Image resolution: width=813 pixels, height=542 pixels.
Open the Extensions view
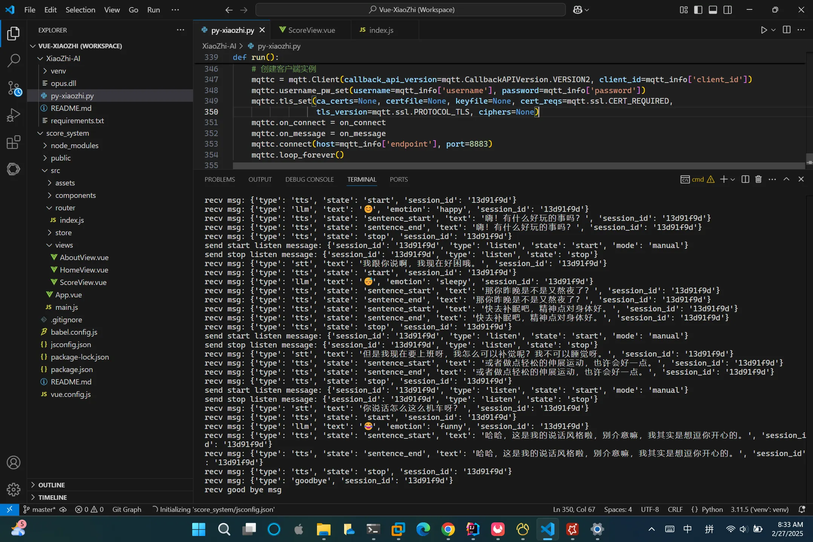(14, 142)
